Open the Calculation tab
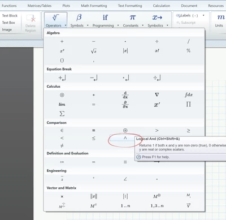 (162, 6)
